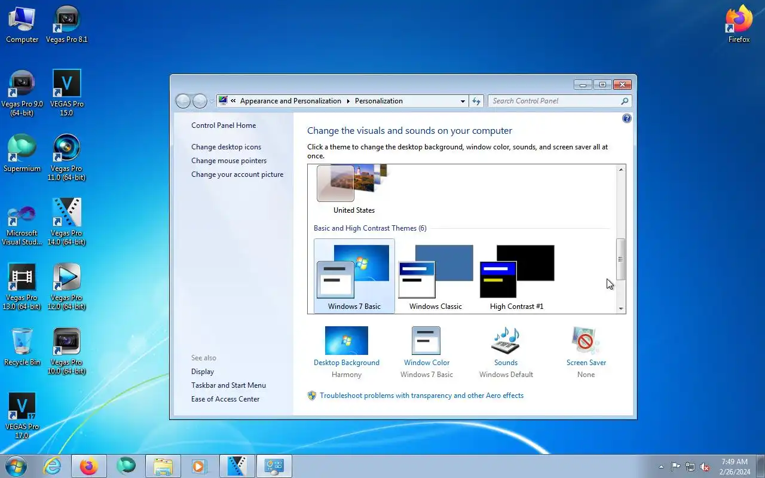765x478 pixels.
Task: Open Screen Saver settings
Action: coord(586,353)
